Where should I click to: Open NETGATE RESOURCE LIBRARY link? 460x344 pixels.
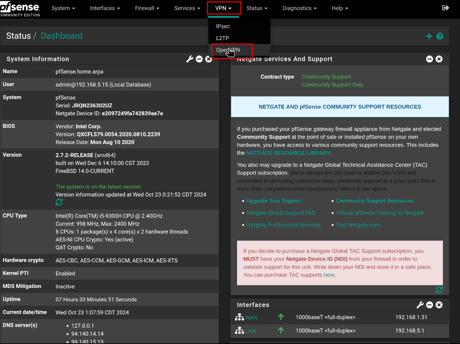pyautogui.click(x=288, y=153)
